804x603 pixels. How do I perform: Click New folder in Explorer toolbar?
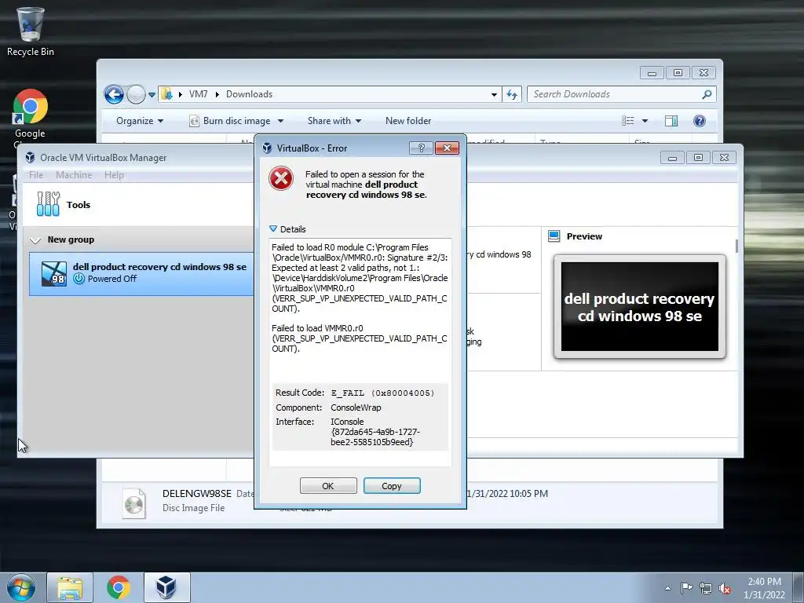click(x=408, y=121)
